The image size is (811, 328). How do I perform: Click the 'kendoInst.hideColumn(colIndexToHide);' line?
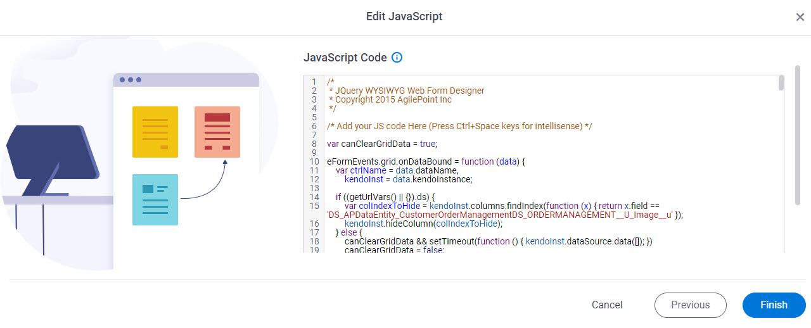[423, 224]
